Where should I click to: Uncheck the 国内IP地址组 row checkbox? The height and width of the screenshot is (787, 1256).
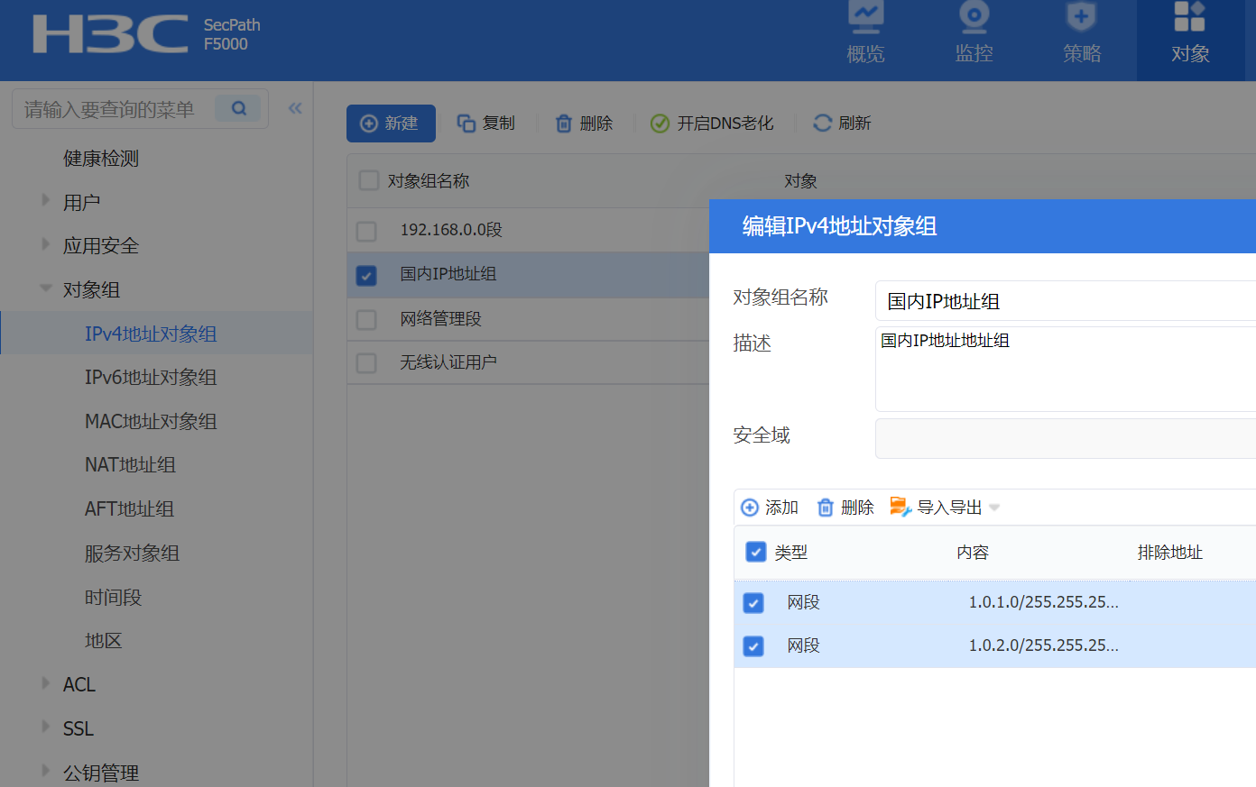pyautogui.click(x=366, y=275)
